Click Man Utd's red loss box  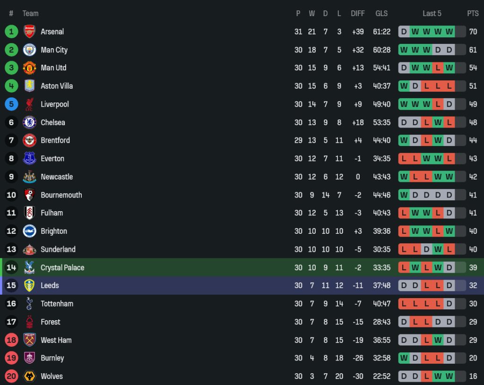[438, 68]
